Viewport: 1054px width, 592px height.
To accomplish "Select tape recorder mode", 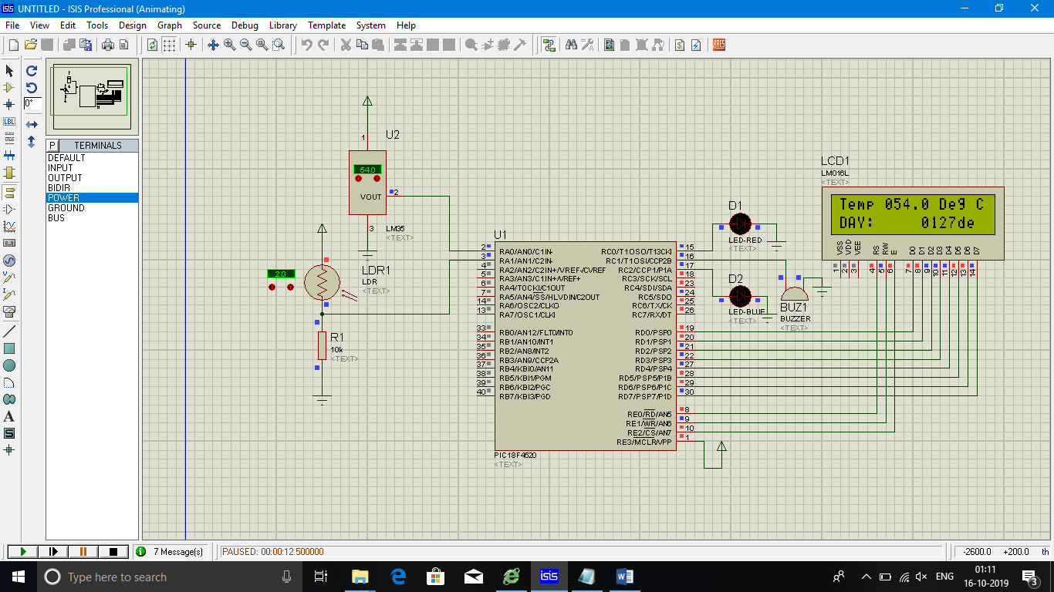I will pos(9,243).
